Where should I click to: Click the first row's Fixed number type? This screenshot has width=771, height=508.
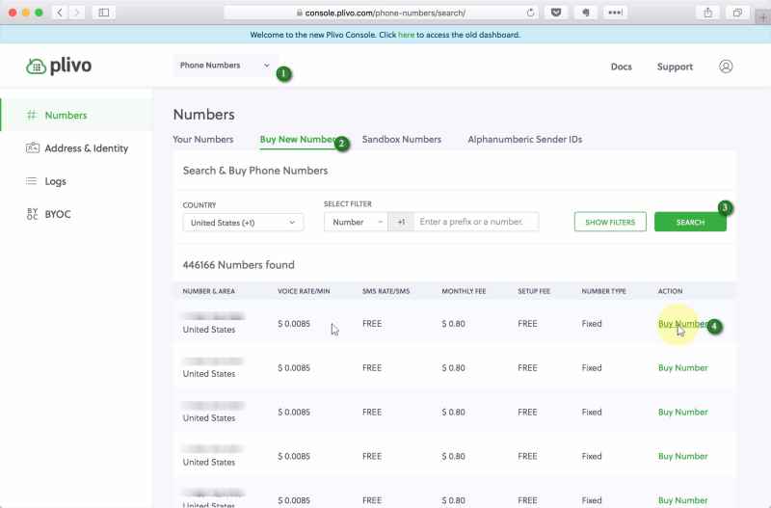click(592, 324)
